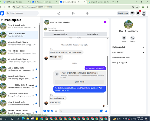Screen dimensions: 150x121
Task: Click the 3039057037 message bubble
Action: (55, 103)
